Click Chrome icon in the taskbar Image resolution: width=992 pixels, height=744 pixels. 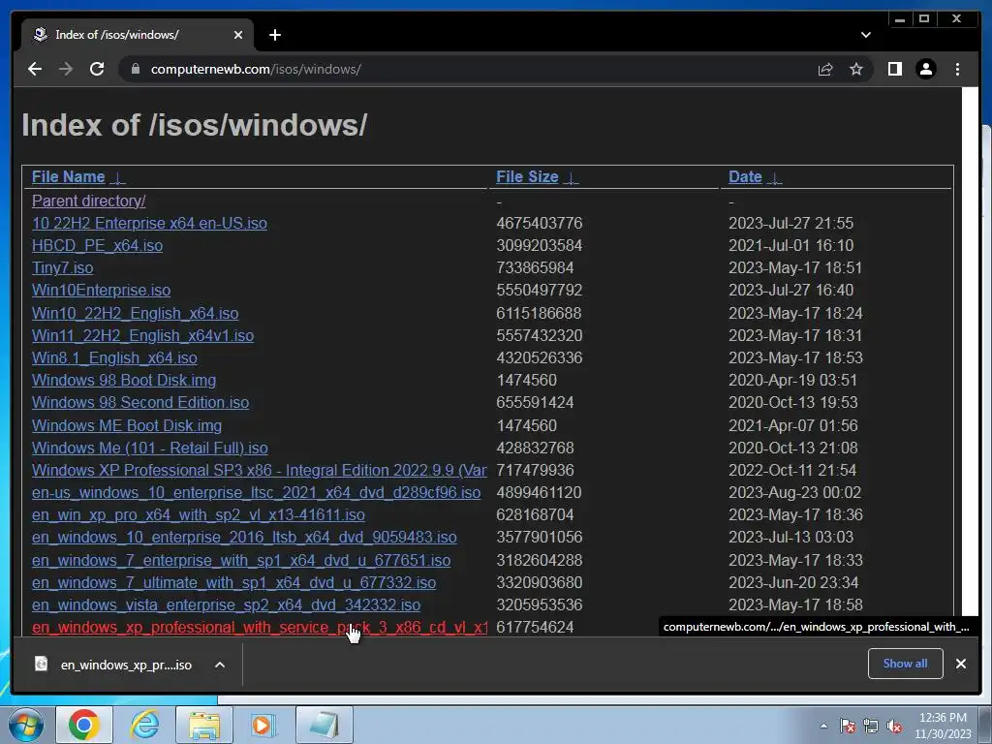[x=84, y=725]
